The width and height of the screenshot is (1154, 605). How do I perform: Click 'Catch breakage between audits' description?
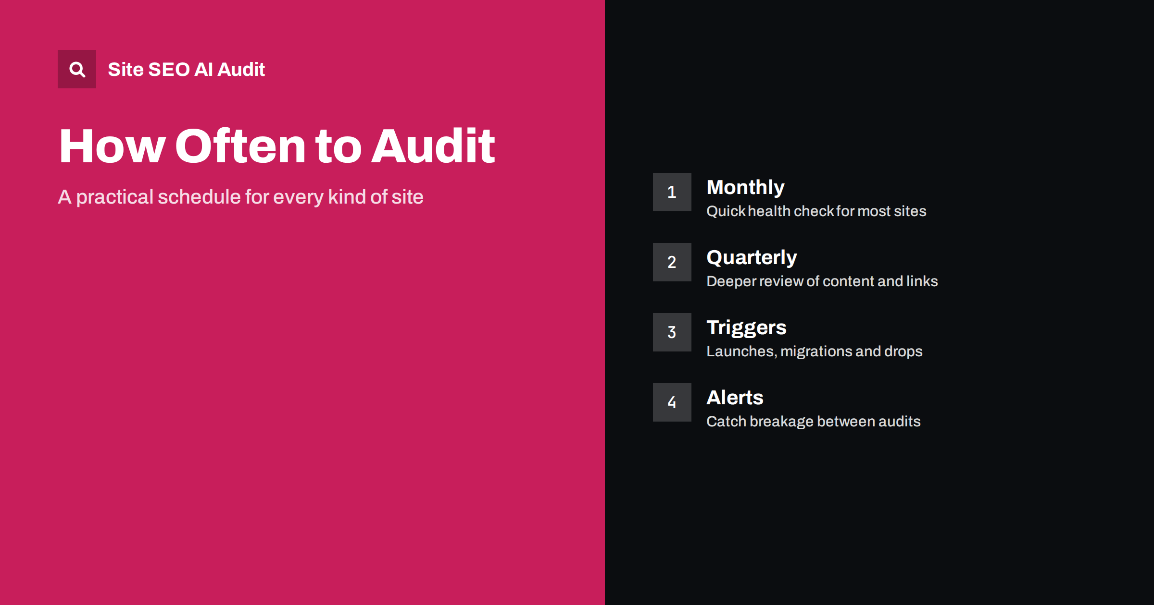point(813,421)
